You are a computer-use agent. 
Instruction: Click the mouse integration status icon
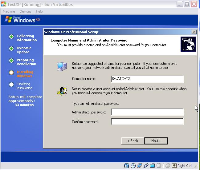click(x=168, y=166)
